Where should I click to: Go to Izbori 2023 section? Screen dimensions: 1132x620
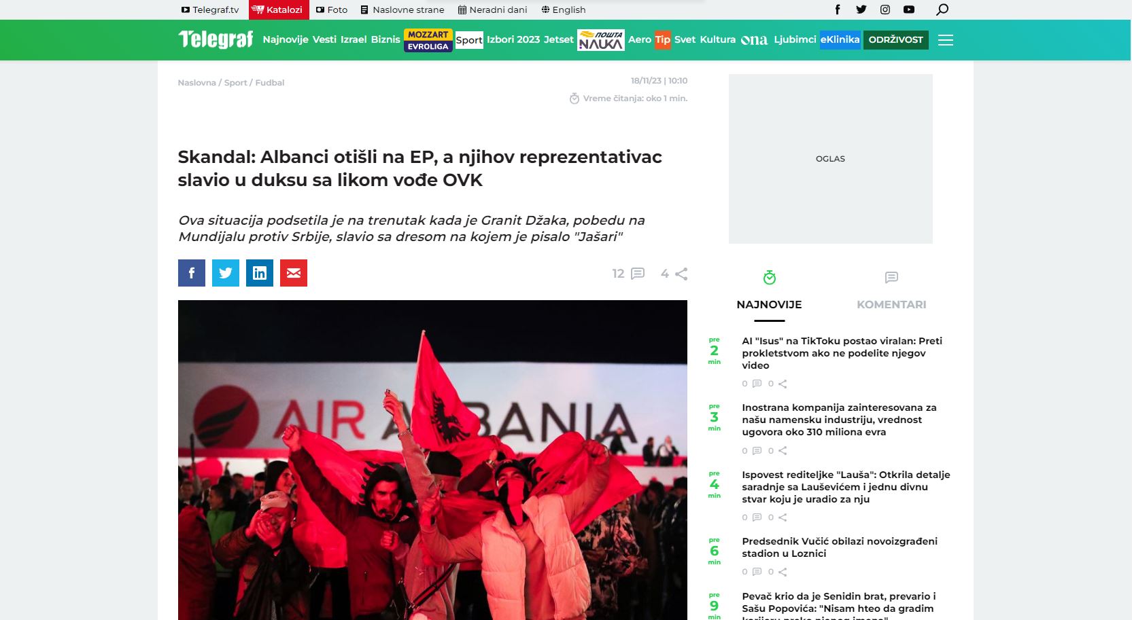tap(513, 39)
